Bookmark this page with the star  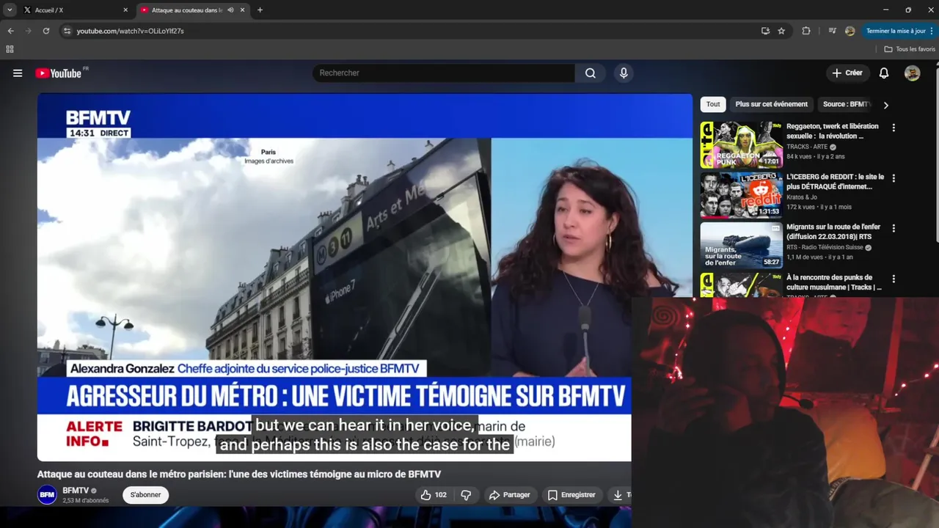pos(781,31)
